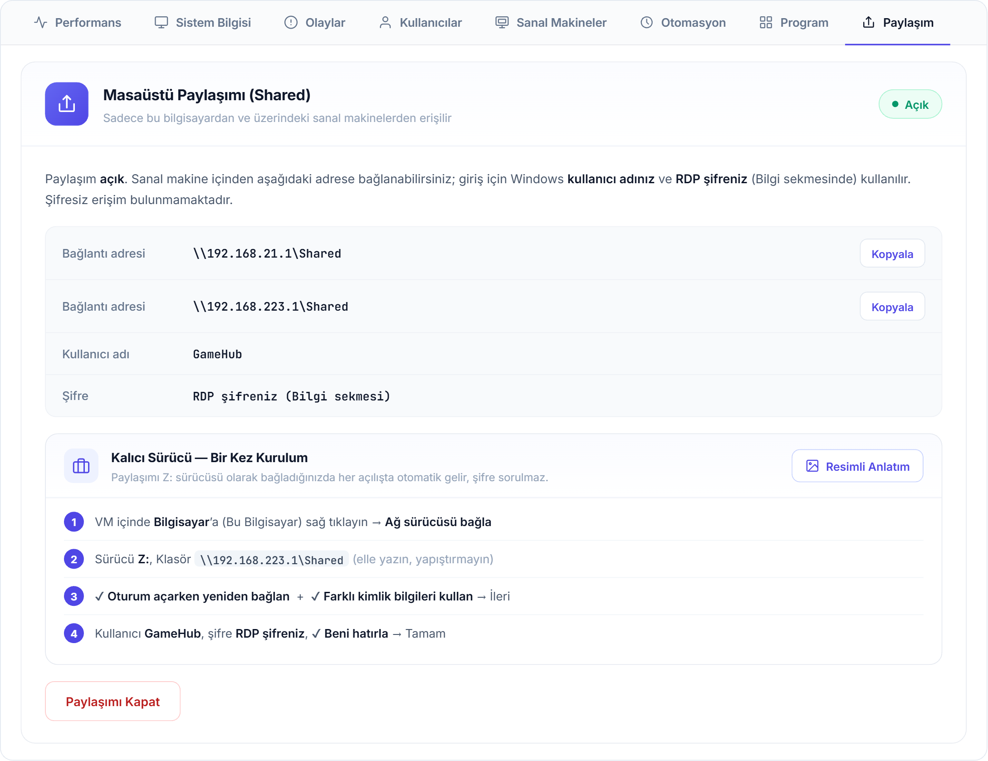Click the RDP şifreniz (Bilgi sekmesi) text
Screen dimensions: 988x761
292,396
